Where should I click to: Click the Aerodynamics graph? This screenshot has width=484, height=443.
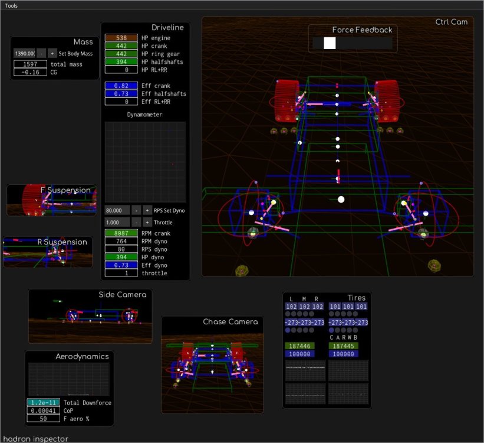click(69, 379)
